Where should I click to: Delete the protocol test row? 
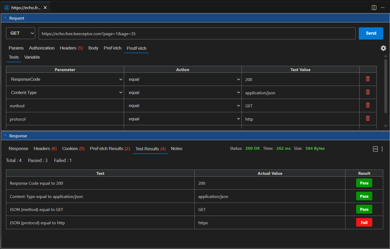point(368,119)
